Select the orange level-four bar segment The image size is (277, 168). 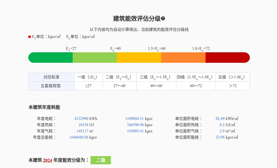tap(183, 58)
